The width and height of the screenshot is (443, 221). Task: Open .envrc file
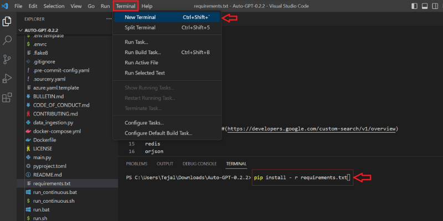[x=40, y=44]
